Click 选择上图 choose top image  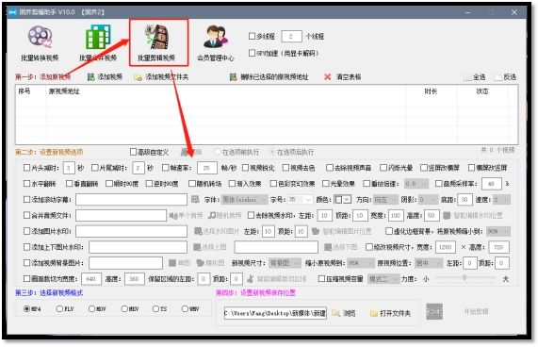(210, 247)
